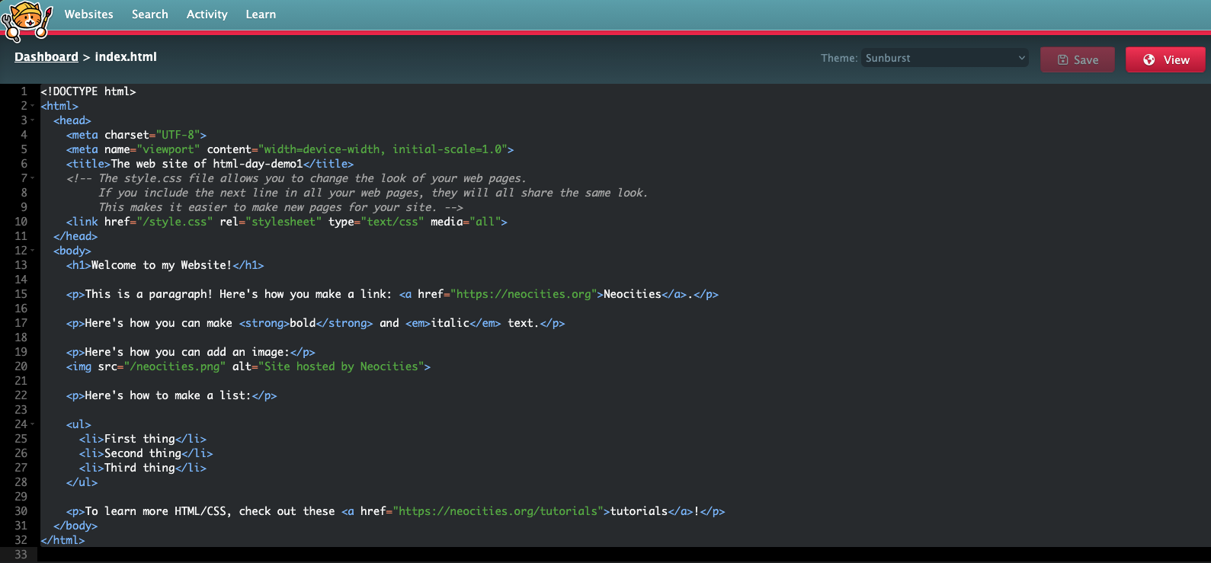Image resolution: width=1211 pixels, height=563 pixels.
Task: Place cursor in "Welcome to my Website!" heading text
Action: [162, 265]
